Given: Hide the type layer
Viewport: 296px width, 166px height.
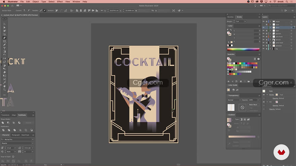Looking at the screenshot, I should pos(263,31).
